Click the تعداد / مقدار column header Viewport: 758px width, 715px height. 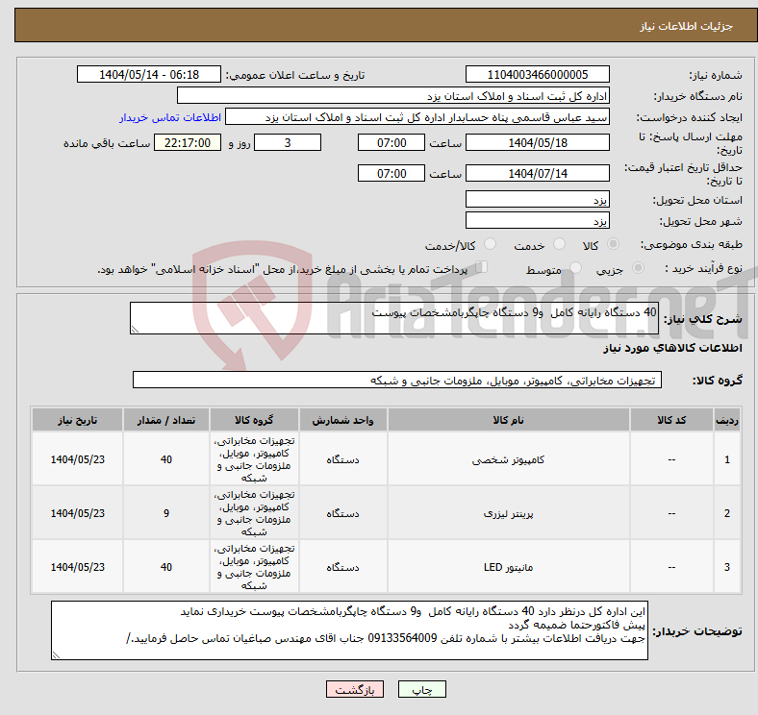tap(166, 420)
